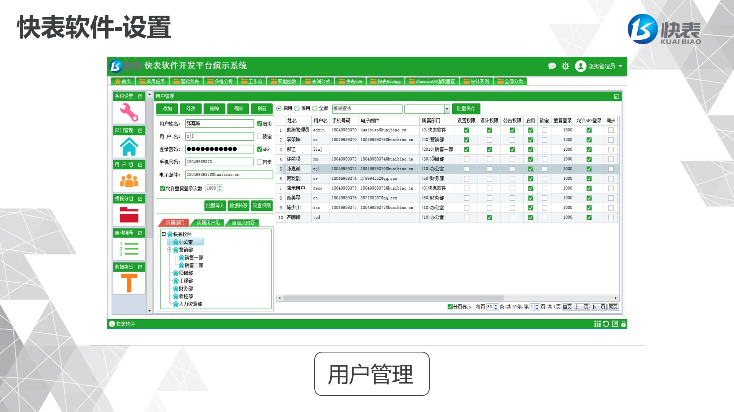Open the User Group people icon
The image size is (734, 412).
[129, 180]
